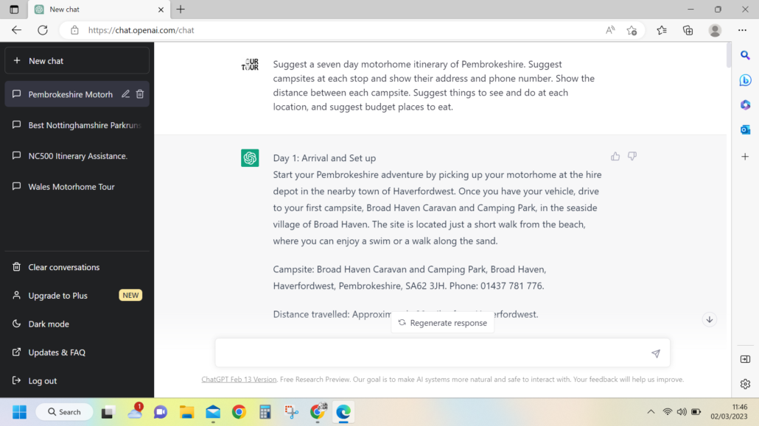
Task: Open NC500 Itinerary Assistance conversation
Action: [x=77, y=156]
